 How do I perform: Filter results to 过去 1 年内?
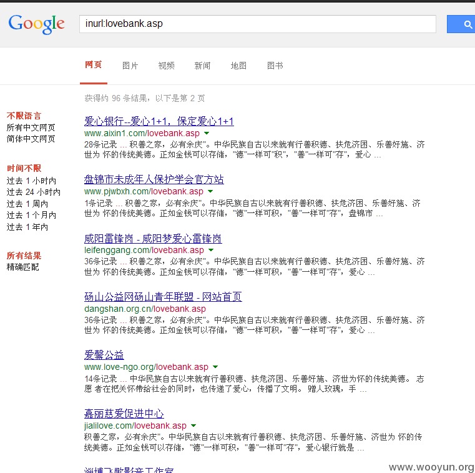pos(27,227)
